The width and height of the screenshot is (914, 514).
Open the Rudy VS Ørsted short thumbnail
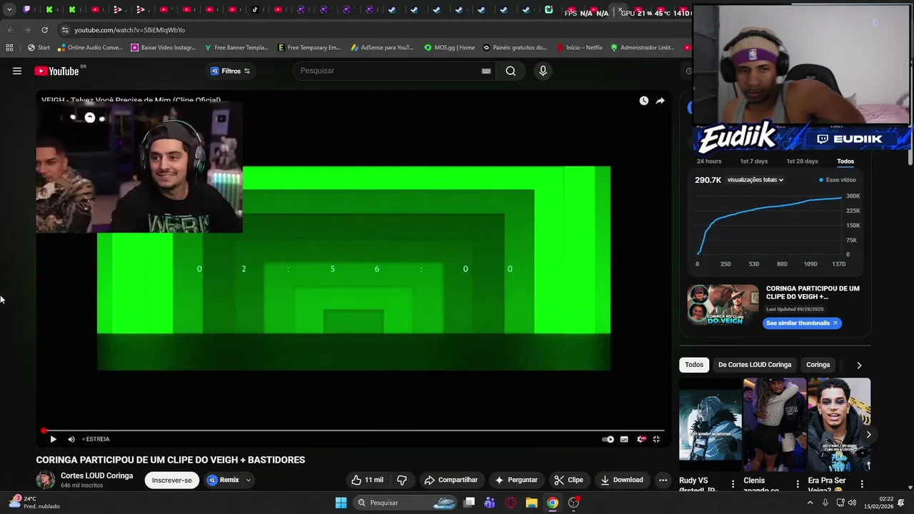pyautogui.click(x=710, y=425)
